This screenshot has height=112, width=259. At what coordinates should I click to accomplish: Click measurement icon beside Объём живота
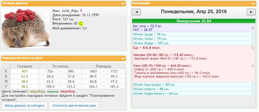253,89
